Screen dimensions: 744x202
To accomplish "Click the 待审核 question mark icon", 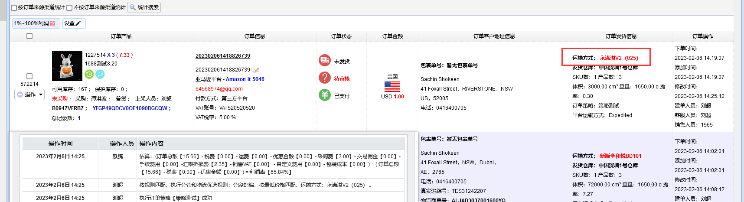I will (x=325, y=78).
